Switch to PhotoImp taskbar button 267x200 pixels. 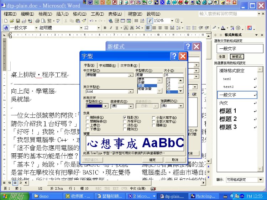click(203, 196)
